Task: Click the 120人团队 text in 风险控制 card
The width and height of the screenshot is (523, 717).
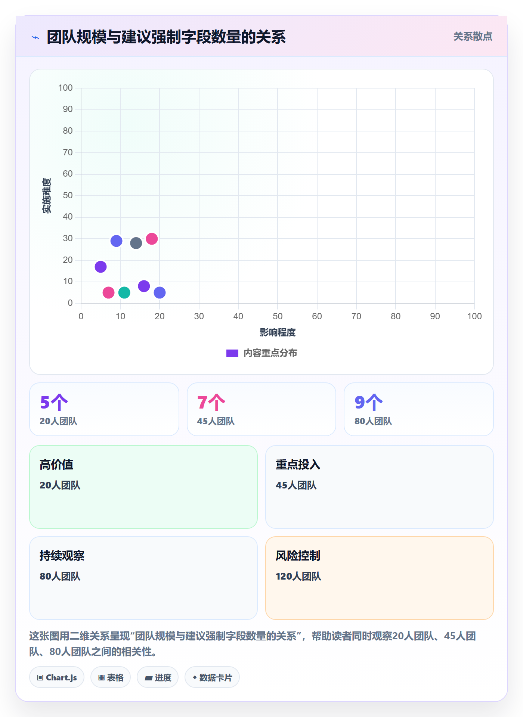Action: click(298, 576)
